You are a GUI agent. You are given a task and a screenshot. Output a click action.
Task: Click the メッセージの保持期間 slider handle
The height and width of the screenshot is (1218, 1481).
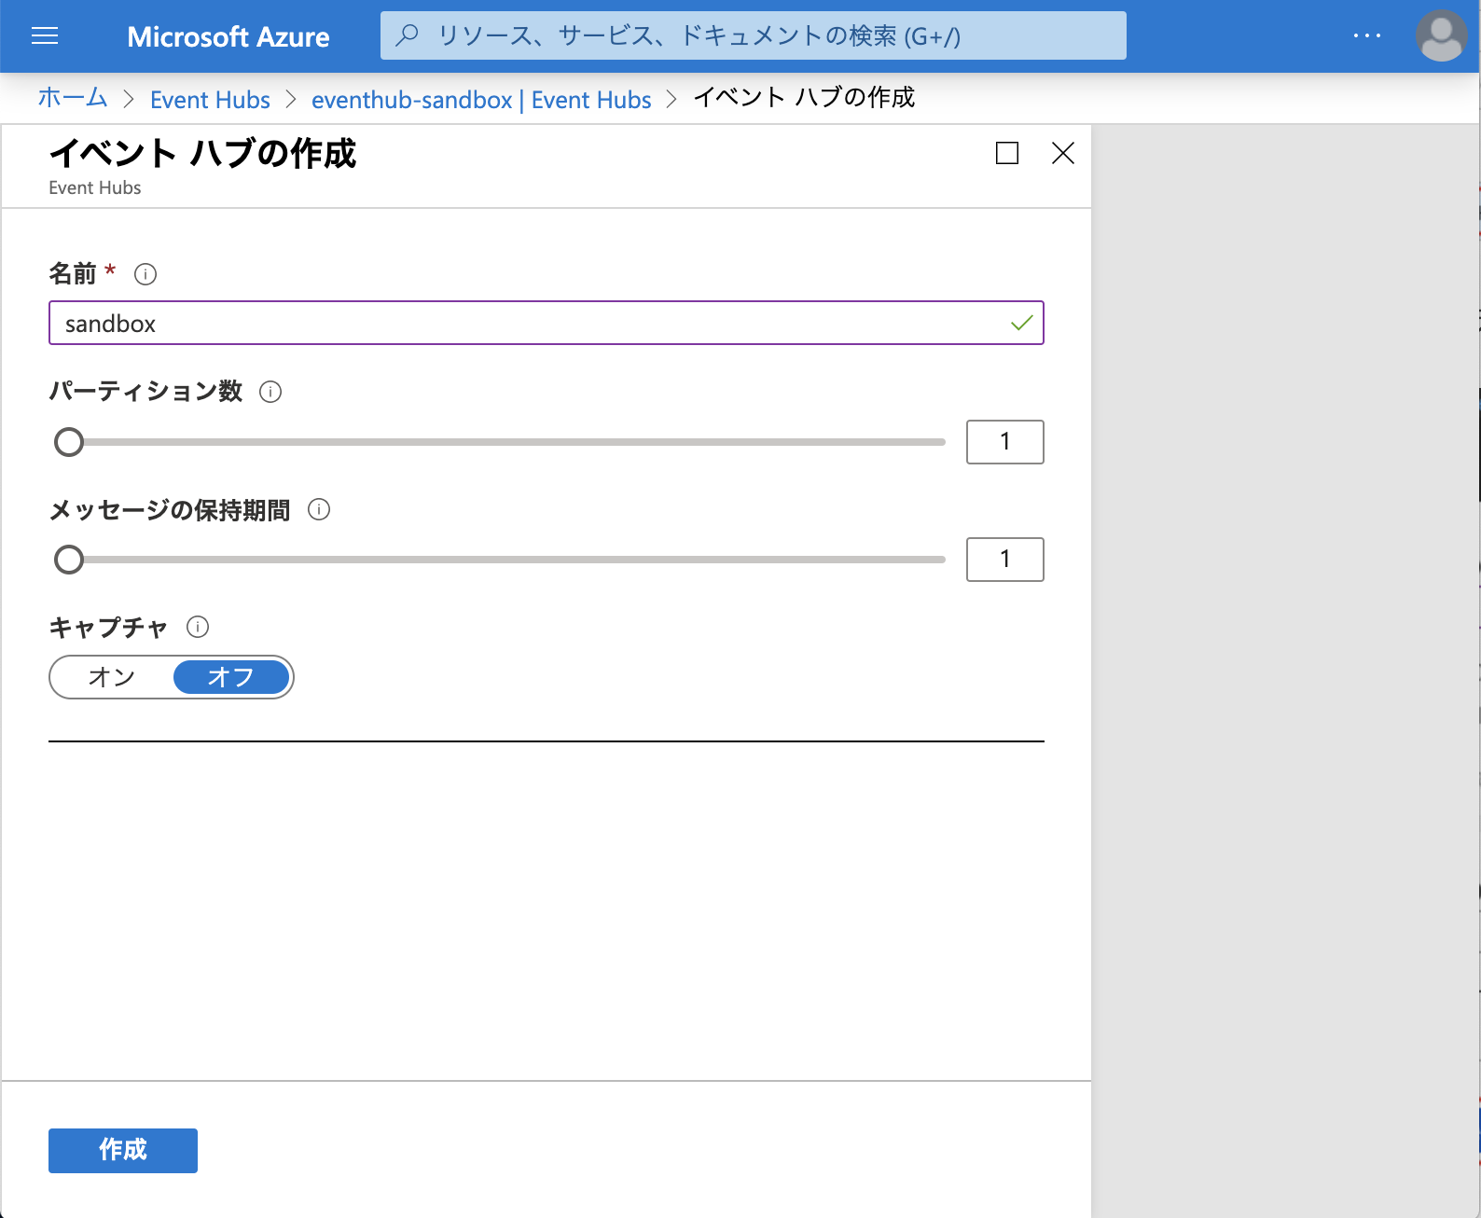pyautogui.click(x=69, y=560)
